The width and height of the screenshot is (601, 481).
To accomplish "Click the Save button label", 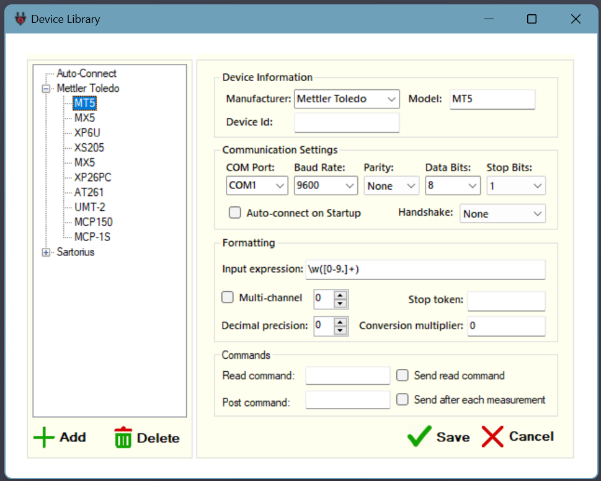I will 453,437.
